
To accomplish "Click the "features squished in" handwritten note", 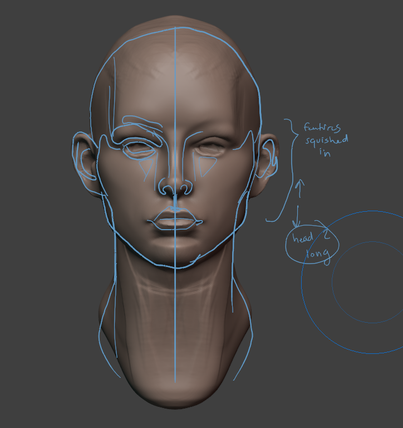I will (x=325, y=139).
